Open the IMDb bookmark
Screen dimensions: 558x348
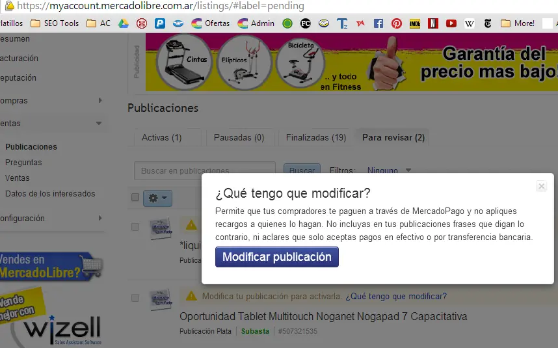tap(414, 23)
